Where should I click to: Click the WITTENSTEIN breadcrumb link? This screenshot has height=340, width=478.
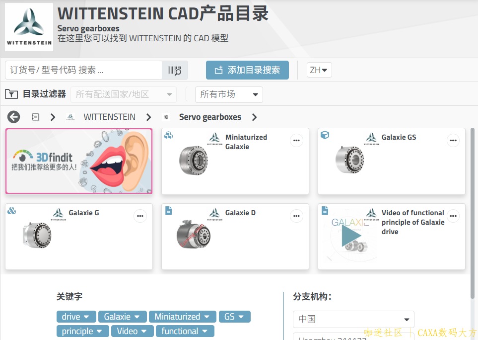(109, 117)
